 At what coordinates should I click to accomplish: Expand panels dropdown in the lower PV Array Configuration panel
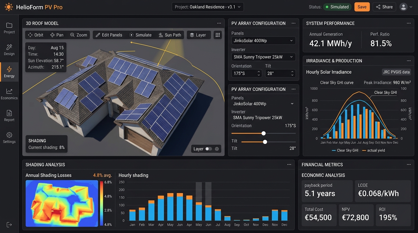coord(263,104)
